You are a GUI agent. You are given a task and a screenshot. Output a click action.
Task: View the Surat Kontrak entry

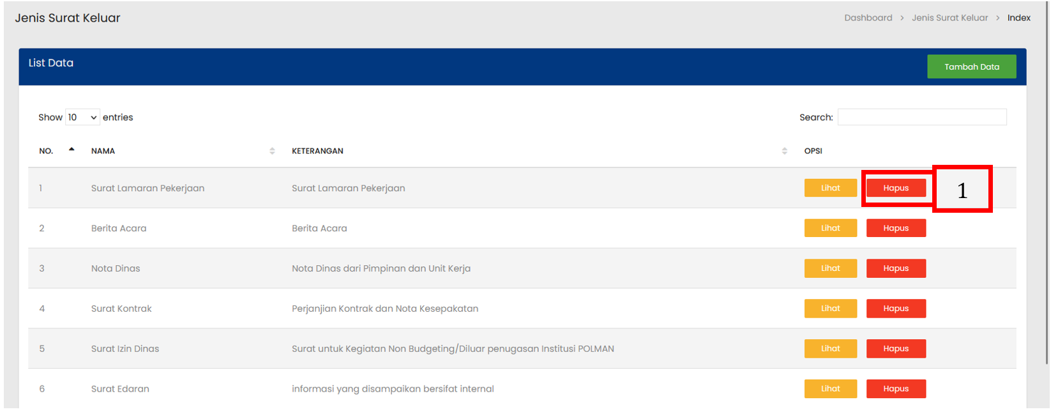830,309
